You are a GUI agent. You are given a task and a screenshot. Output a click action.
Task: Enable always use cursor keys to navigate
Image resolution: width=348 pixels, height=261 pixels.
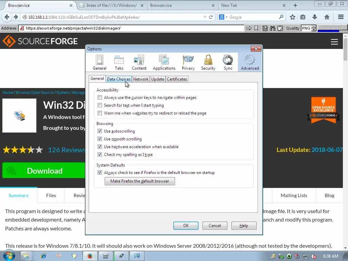click(x=100, y=98)
